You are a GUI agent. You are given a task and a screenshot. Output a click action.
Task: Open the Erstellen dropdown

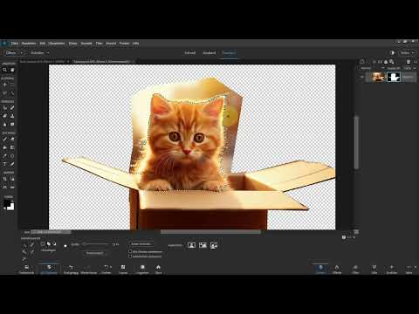pyautogui.click(x=39, y=53)
